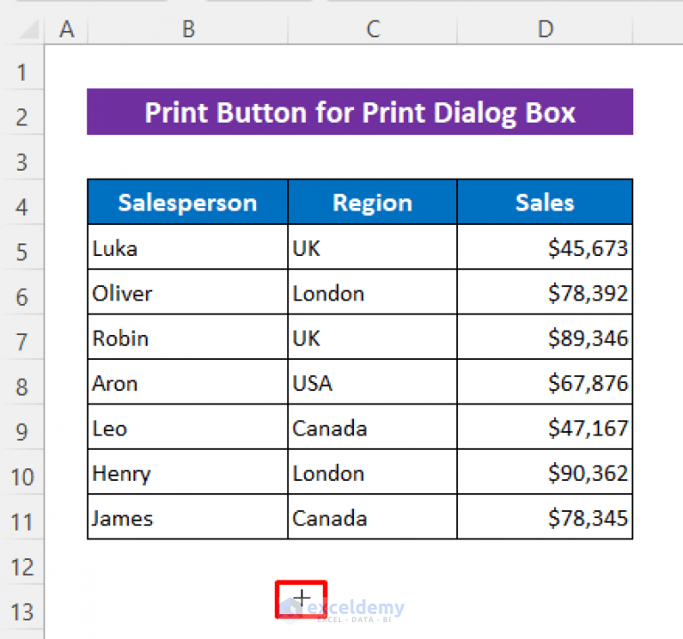The width and height of the screenshot is (683, 639).
Task: Click the London region cell in Henry's row
Action: [373, 472]
